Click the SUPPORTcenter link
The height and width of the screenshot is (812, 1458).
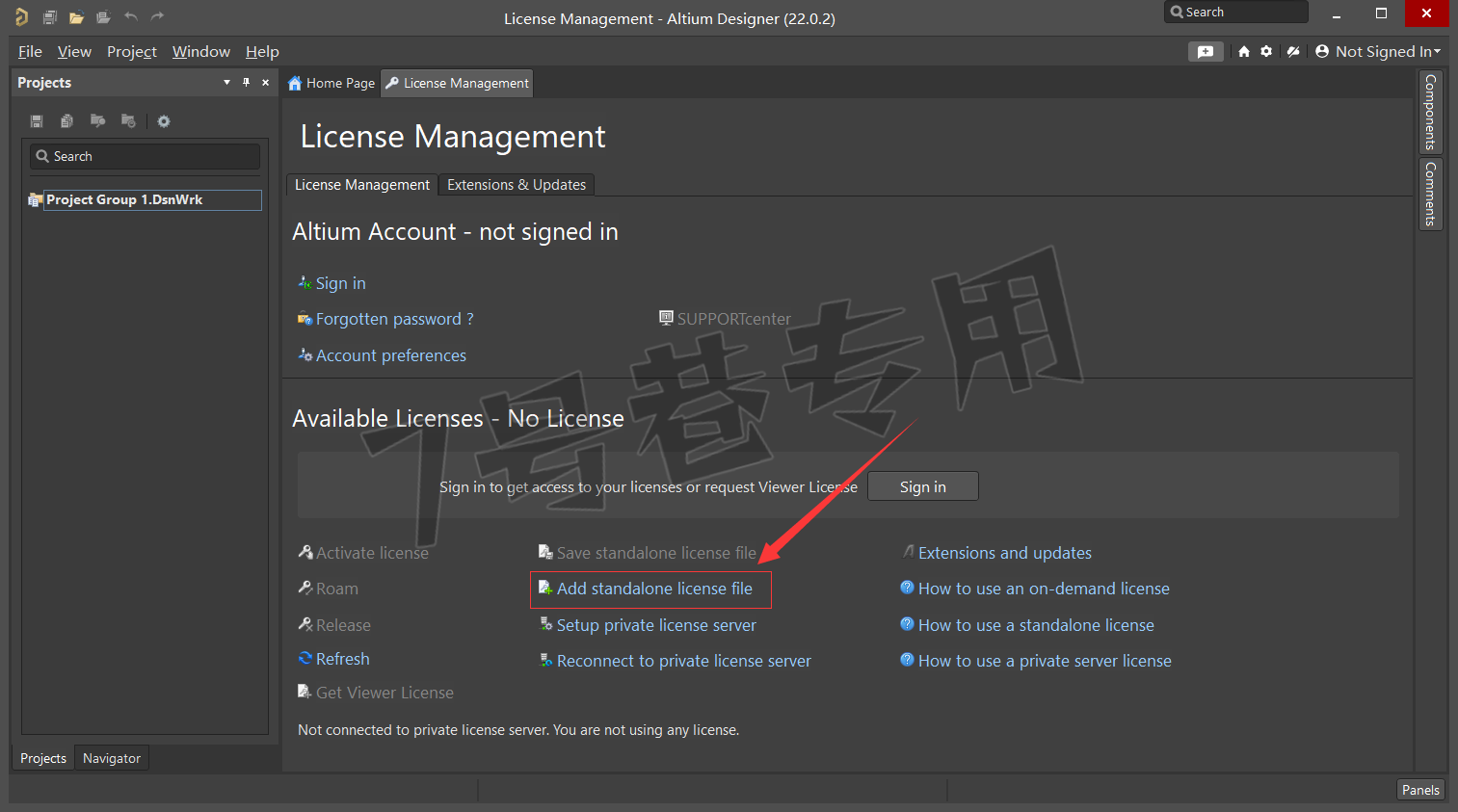[x=733, y=319]
